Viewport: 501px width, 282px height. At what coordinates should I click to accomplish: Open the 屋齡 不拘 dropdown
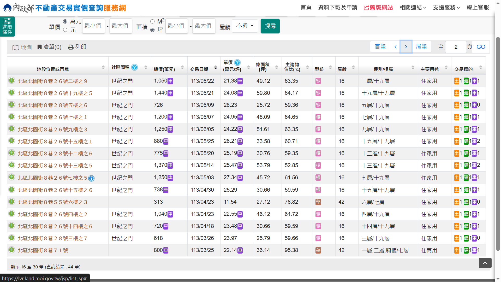[245, 26]
